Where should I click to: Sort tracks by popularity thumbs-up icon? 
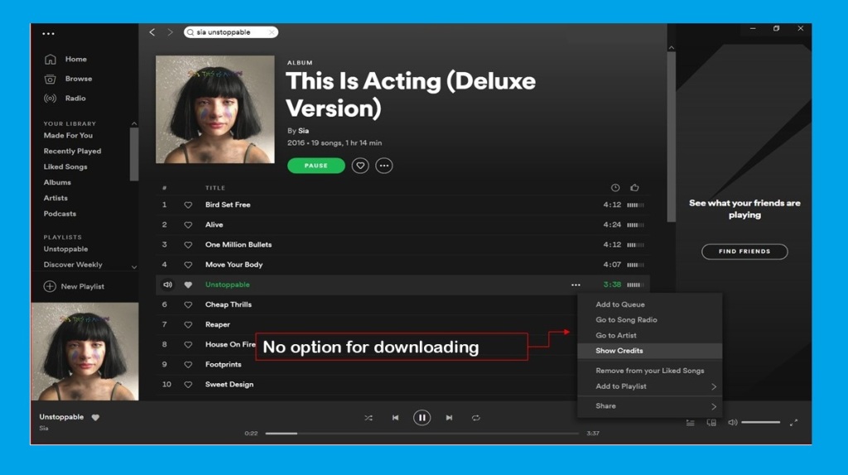tap(634, 188)
